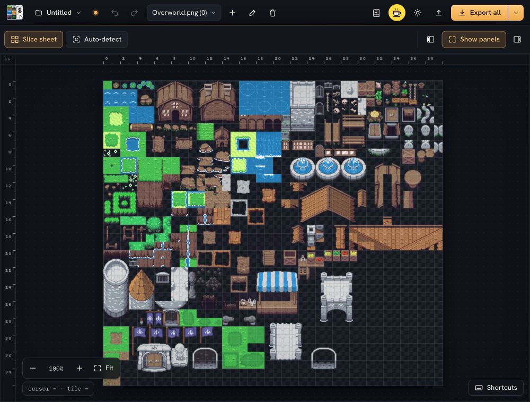Open the documentation book icon

(376, 13)
